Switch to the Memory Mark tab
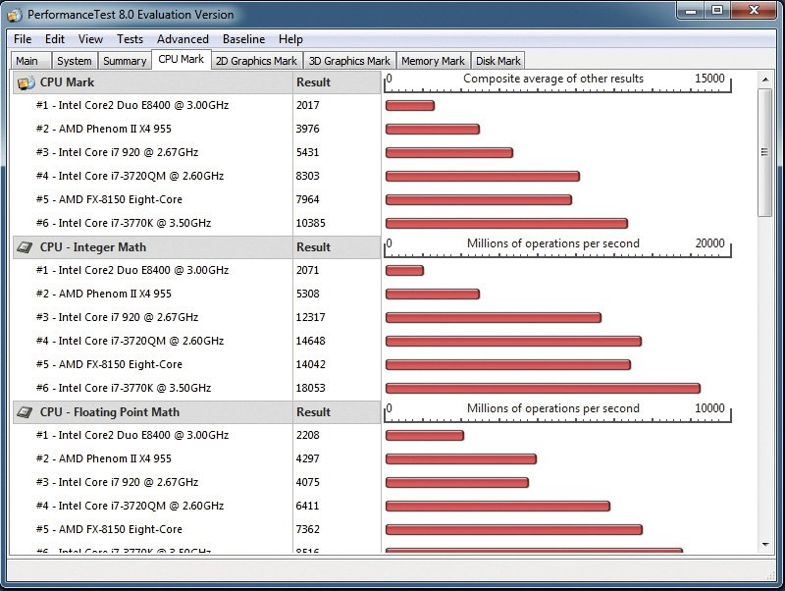 pos(433,61)
